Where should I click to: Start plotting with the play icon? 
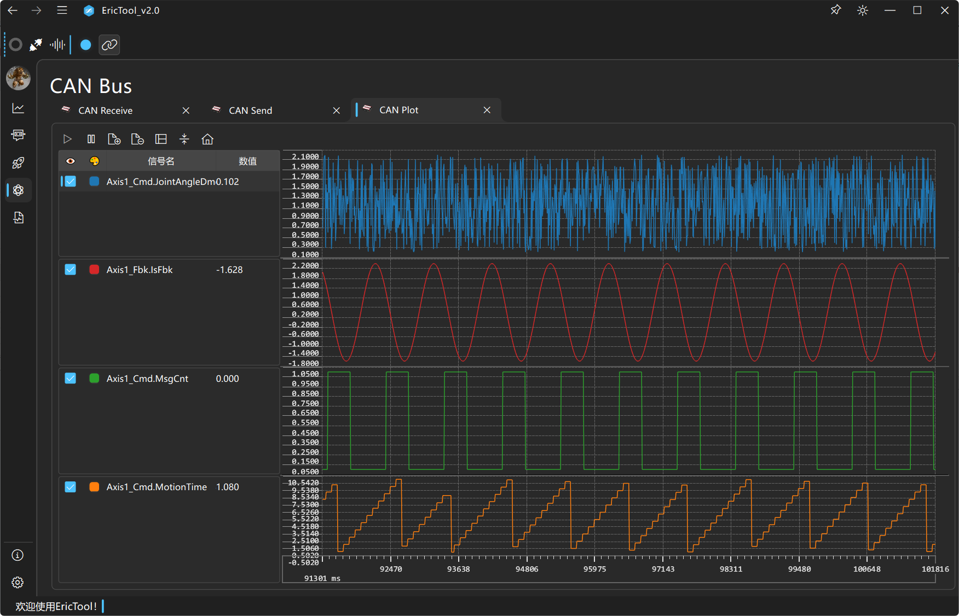pos(67,140)
